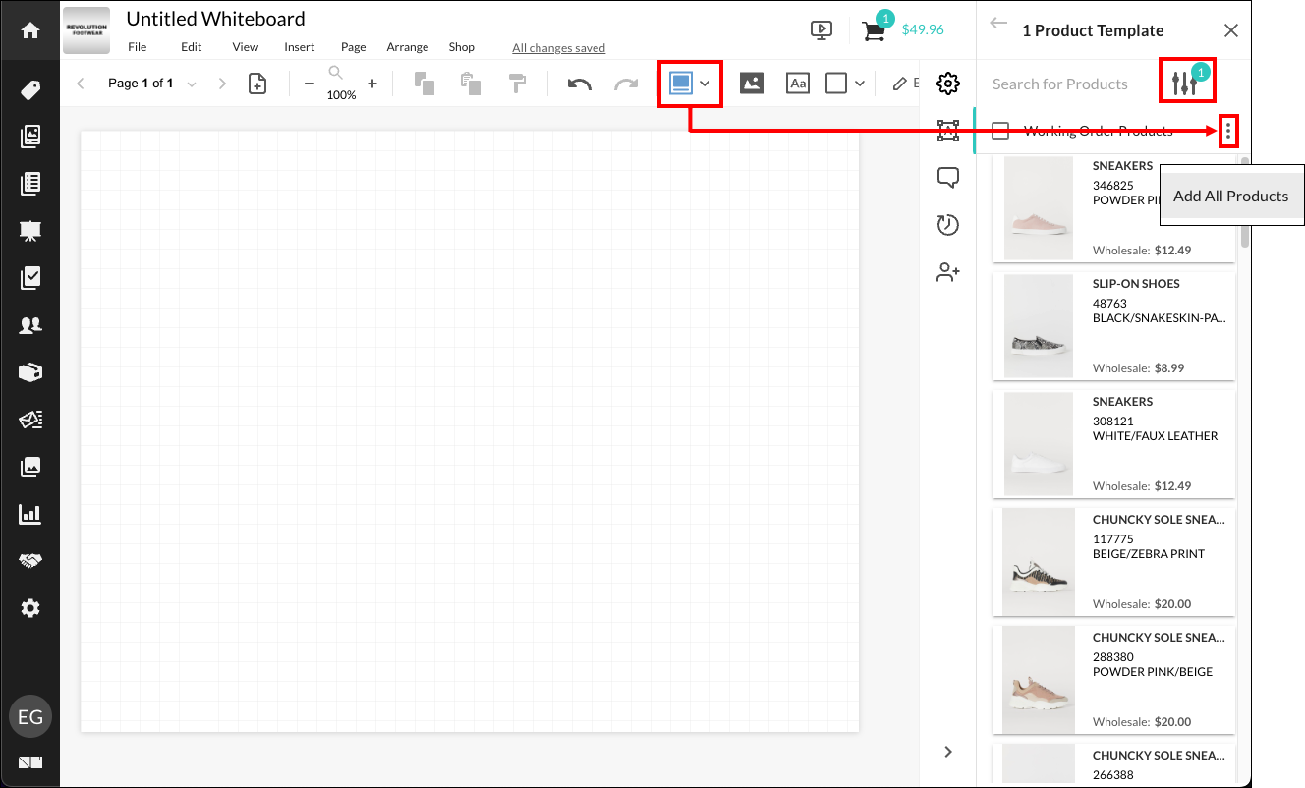Go to the next page arrow
Screen dimensions: 1305x788
[x=222, y=84]
